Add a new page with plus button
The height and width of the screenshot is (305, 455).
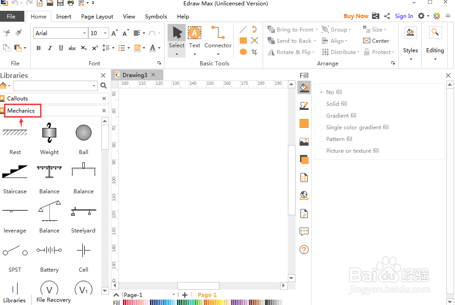pos(185,295)
